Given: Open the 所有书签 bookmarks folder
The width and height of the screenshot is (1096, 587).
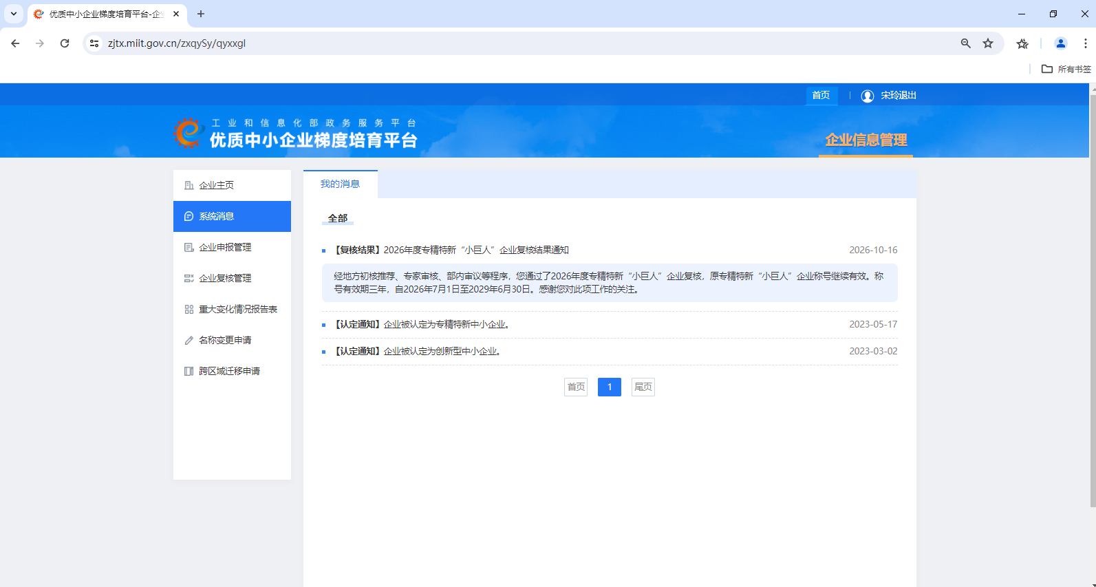Looking at the screenshot, I should (1066, 69).
